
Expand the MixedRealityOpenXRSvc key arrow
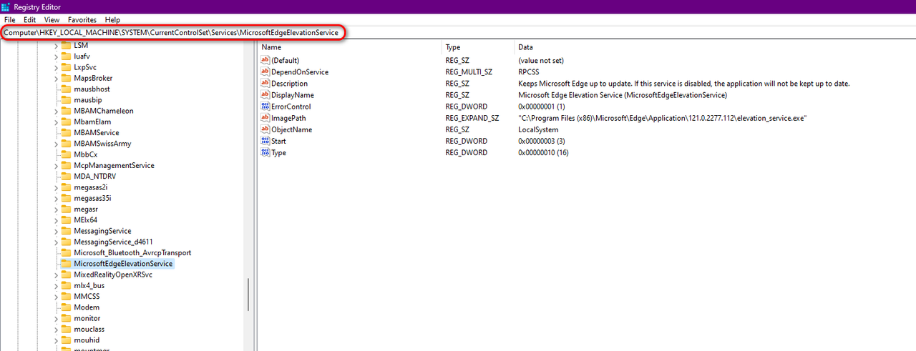tap(55, 275)
